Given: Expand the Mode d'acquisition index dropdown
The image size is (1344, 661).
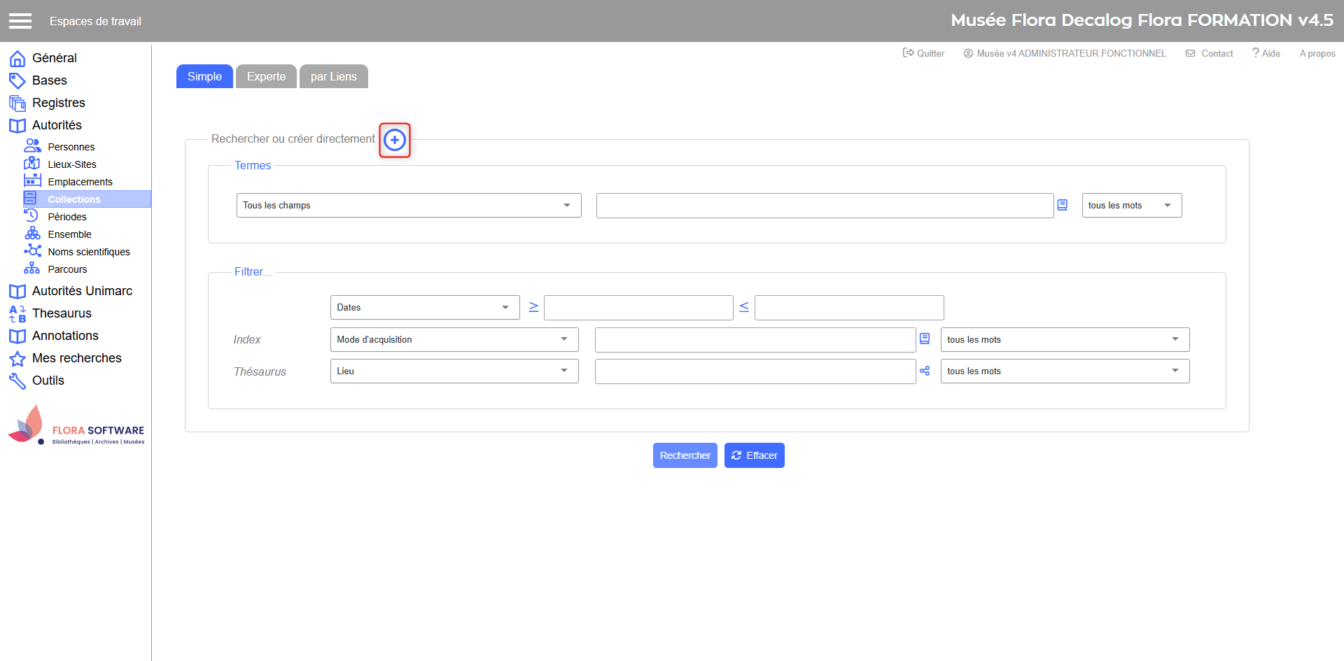Looking at the screenshot, I should tap(454, 340).
